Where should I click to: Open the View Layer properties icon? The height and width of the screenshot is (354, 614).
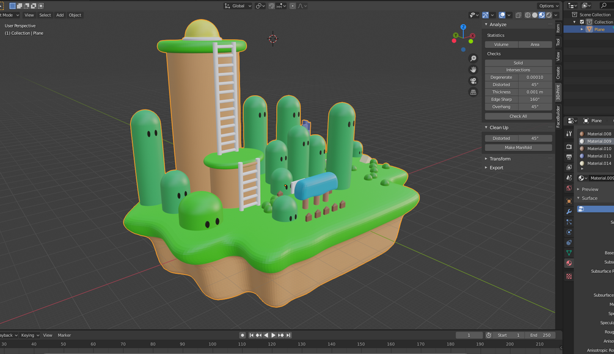coord(569,167)
